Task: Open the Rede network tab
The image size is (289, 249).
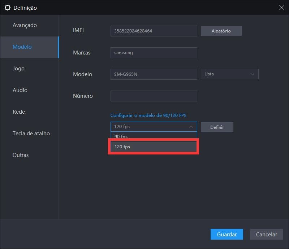Action: (x=19, y=112)
